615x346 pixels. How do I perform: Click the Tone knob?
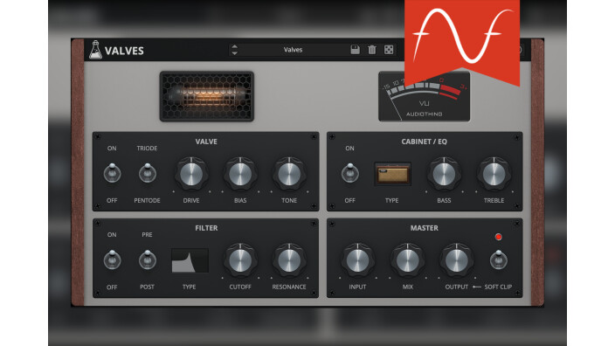[289, 174]
